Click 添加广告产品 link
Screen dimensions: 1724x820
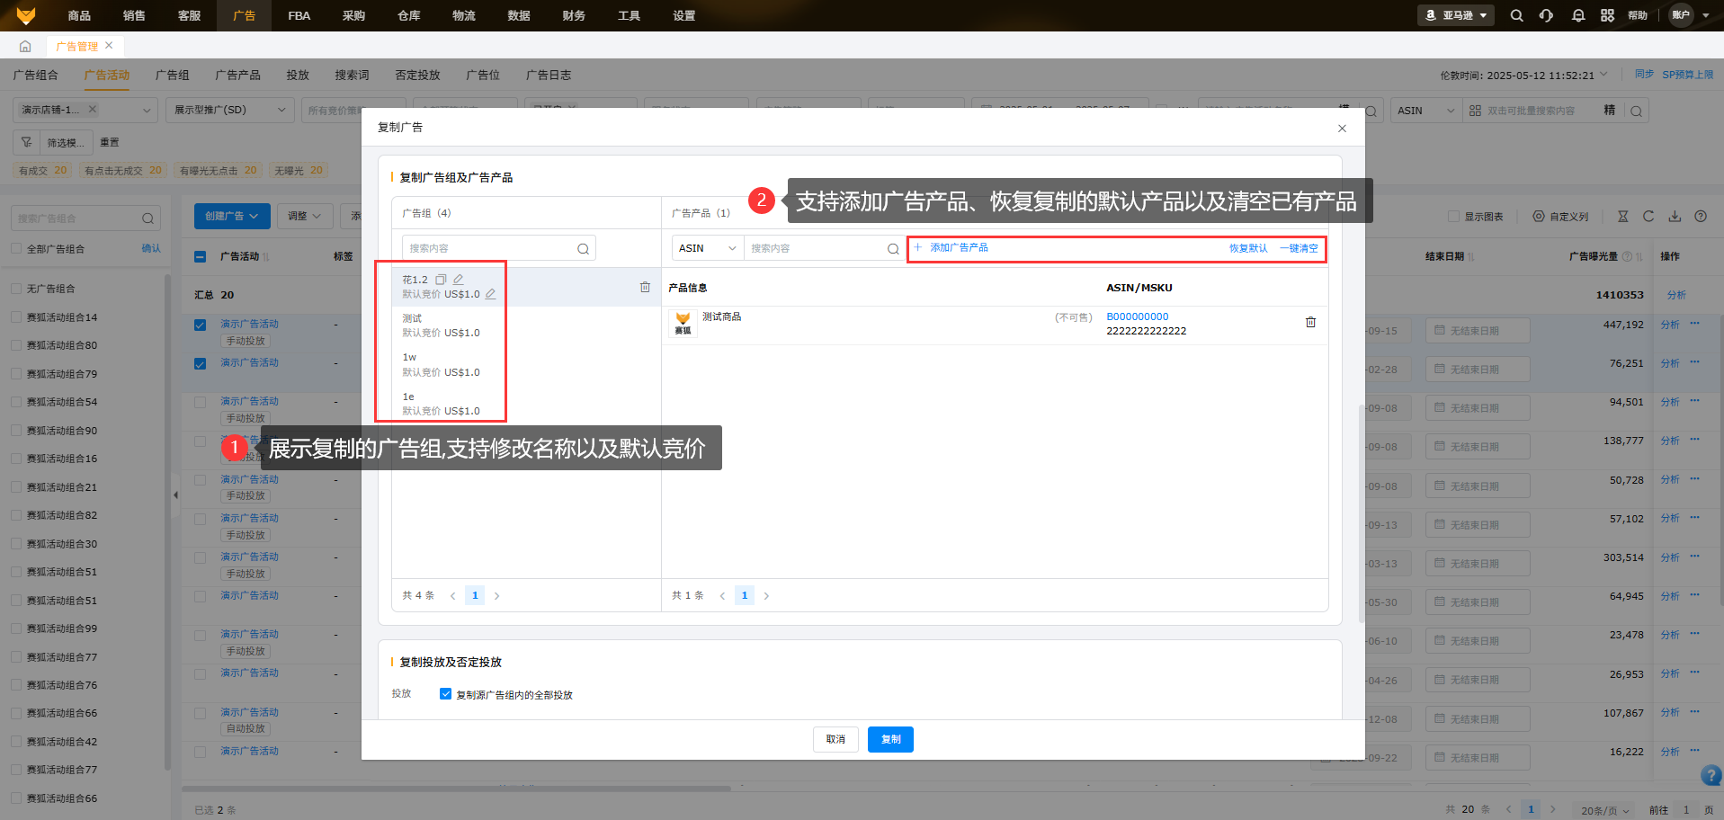tap(951, 247)
